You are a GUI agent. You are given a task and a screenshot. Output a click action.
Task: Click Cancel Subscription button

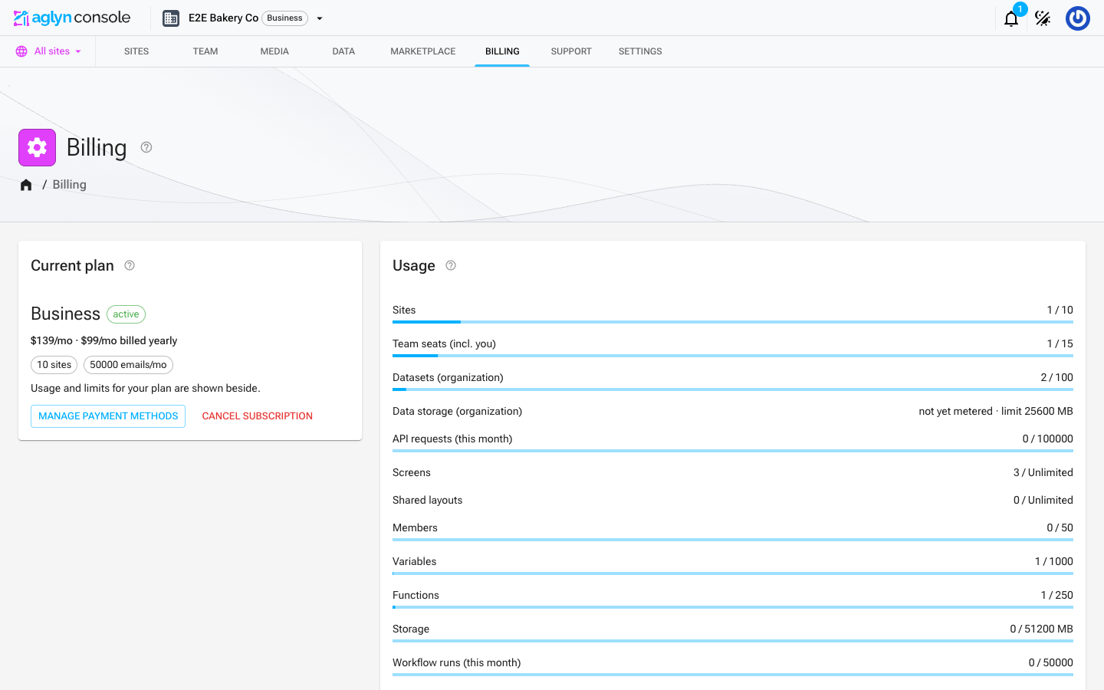click(x=258, y=416)
